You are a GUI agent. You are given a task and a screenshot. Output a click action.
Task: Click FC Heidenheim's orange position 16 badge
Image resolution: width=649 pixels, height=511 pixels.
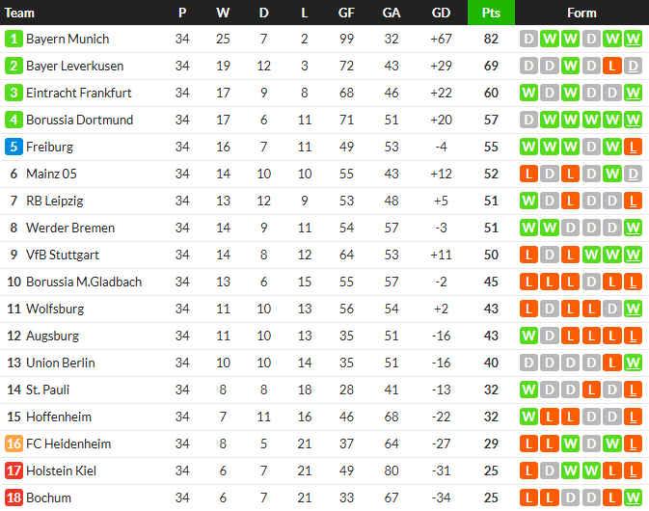coord(14,444)
